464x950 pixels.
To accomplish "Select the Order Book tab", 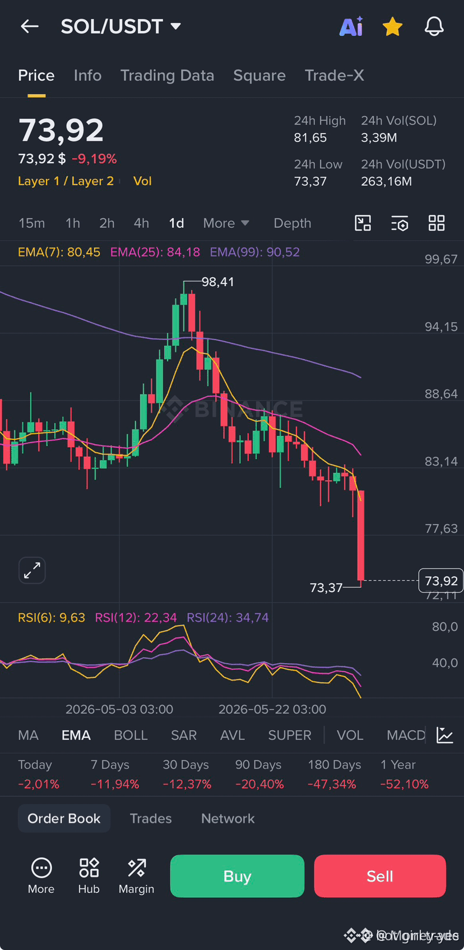I will coord(64,819).
